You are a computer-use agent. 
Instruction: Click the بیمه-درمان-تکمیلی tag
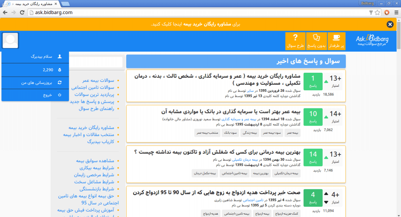[286, 173]
